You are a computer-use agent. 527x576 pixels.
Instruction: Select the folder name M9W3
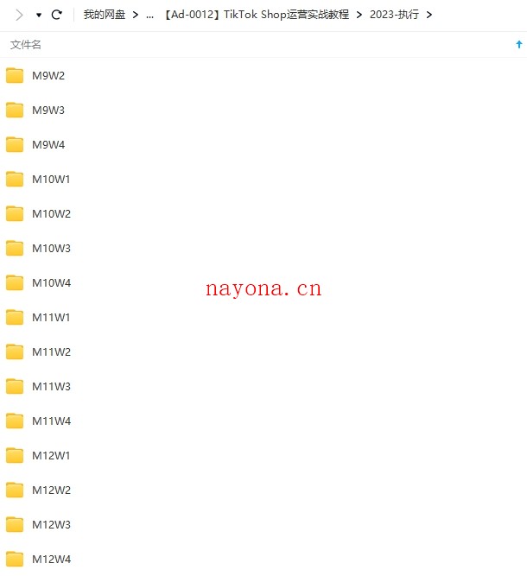[x=48, y=111]
